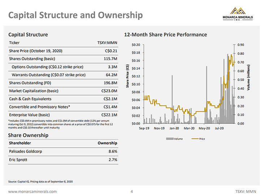Click the '64.2M' warrants value
262x196 pixels.
111,75
